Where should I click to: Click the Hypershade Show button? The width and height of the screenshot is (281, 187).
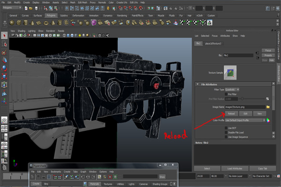tap(162, 177)
